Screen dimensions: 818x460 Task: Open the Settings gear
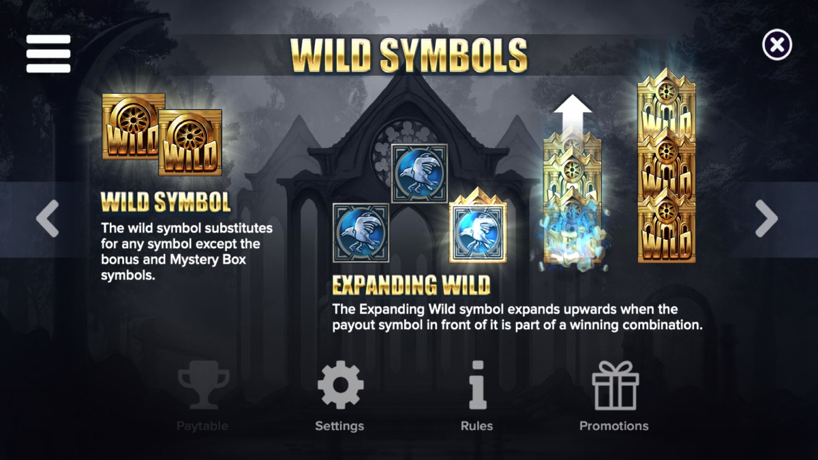(340, 386)
